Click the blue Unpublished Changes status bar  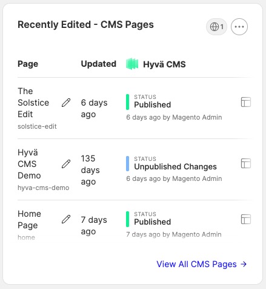[127, 163]
